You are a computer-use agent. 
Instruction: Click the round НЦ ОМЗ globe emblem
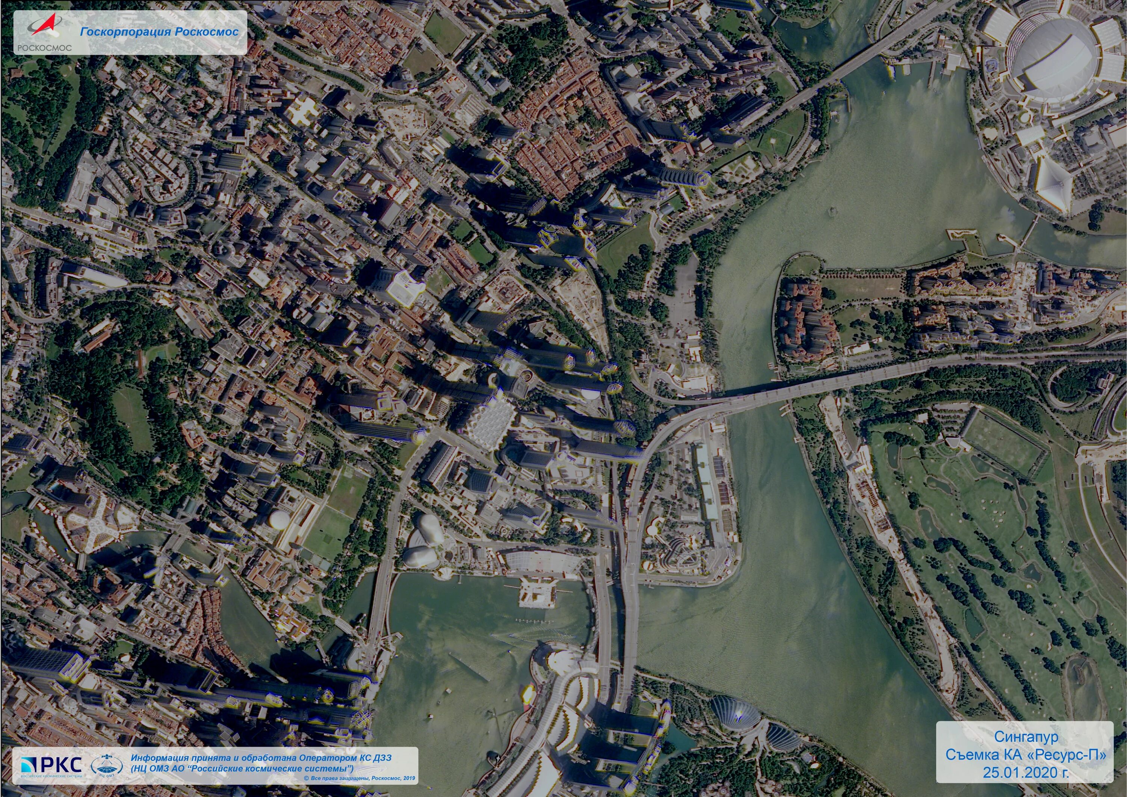(x=107, y=766)
